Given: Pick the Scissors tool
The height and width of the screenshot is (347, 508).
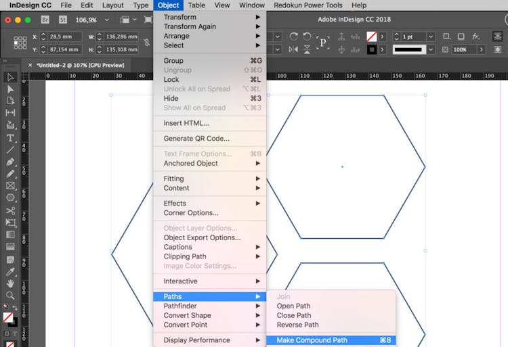Looking at the screenshot, I should point(10,210).
